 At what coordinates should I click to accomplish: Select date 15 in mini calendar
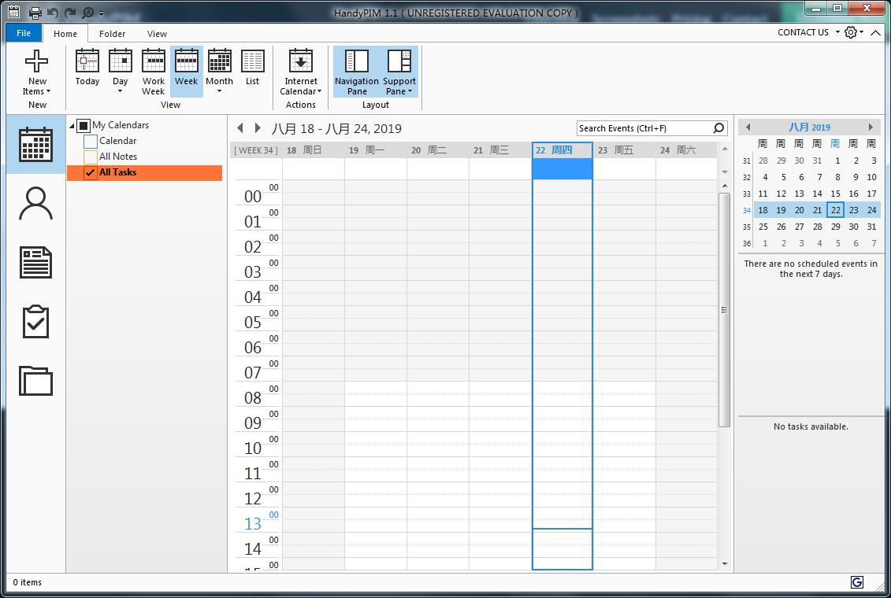pos(835,194)
